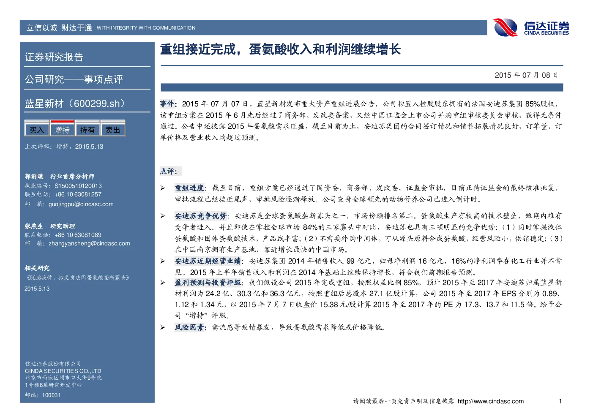
Task: Click the 事件 label
Action: click(x=168, y=103)
